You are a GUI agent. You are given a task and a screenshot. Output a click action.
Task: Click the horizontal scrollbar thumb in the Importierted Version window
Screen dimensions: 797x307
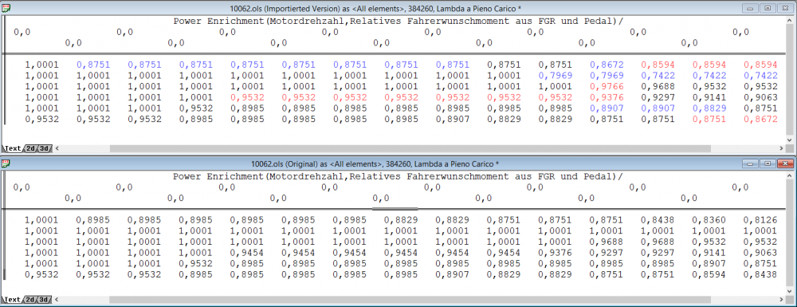[410, 148]
